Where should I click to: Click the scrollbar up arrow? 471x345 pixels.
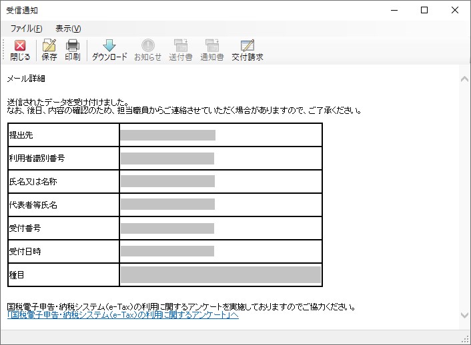click(x=464, y=79)
